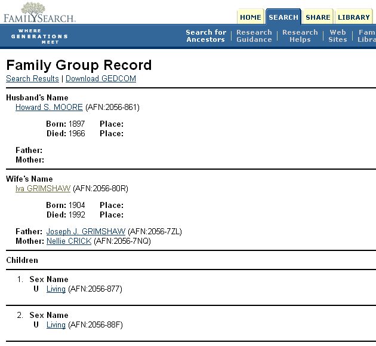Return to Search Results link
This screenshot has height=346, width=376.
32,79
